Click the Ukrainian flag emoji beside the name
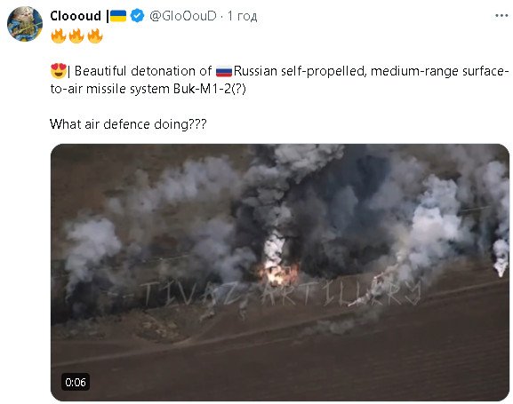The image size is (513, 404). pyautogui.click(x=118, y=16)
